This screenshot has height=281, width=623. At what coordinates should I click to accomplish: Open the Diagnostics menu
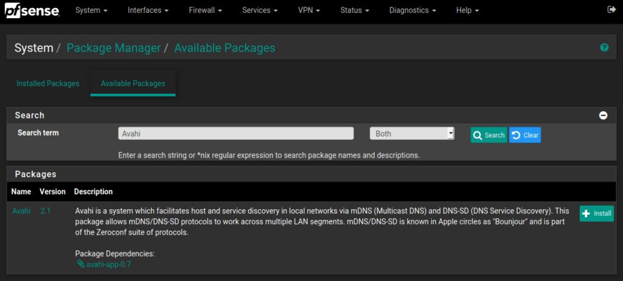412,11
